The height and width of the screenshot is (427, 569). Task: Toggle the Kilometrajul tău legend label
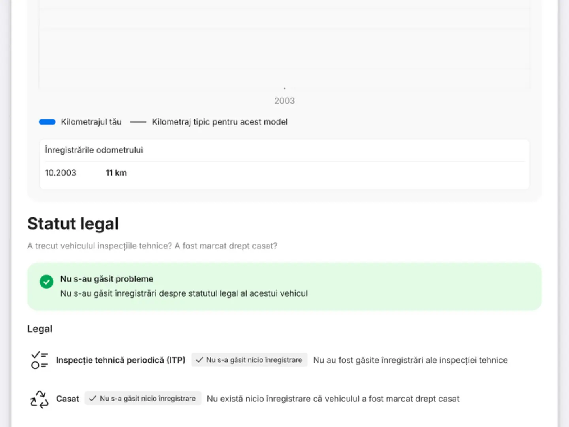[91, 122]
